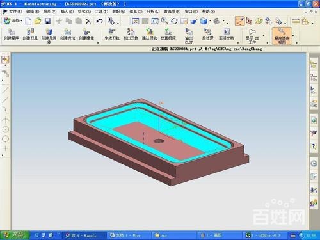320x240 pixels.
Task: Expand the shaded cube display style dropdown arrow
Action: [x=210, y=21]
